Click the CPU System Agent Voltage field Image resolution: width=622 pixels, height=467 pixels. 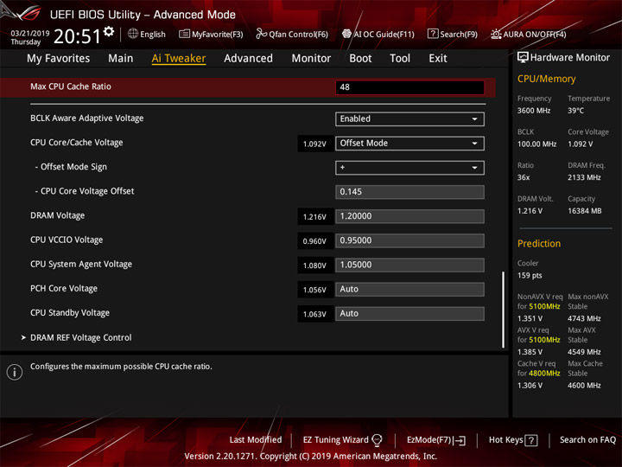point(409,265)
